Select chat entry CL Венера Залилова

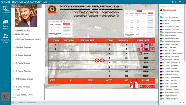tap(23, 55)
